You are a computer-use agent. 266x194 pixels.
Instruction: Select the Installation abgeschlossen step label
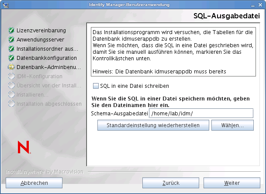point(49,104)
